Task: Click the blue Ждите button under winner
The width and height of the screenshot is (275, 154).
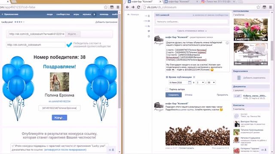Action: (59, 118)
